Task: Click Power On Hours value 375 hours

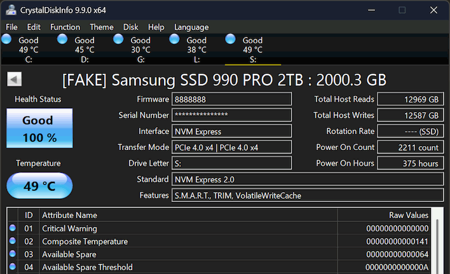Action: (x=411, y=163)
